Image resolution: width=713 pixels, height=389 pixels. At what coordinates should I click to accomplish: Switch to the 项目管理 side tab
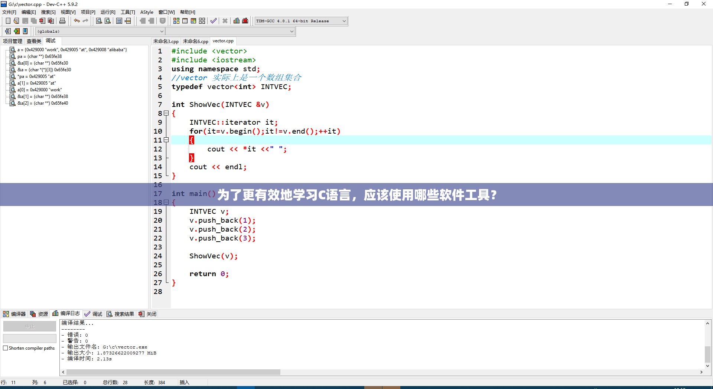point(13,41)
